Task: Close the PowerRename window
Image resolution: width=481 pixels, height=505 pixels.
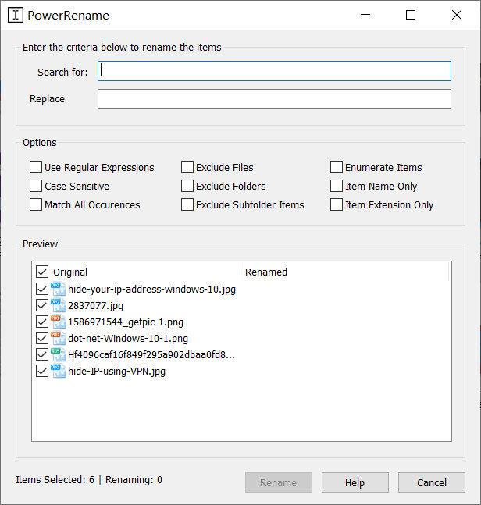Action: [x=457, y=15]
